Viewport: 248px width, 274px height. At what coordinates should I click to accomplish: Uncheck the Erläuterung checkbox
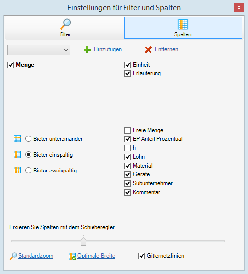coord(127,73)
